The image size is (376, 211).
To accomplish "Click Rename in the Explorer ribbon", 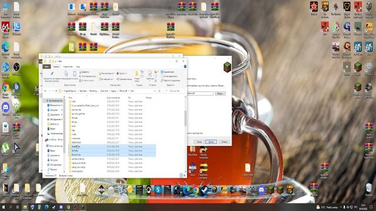I will [124, 79].
